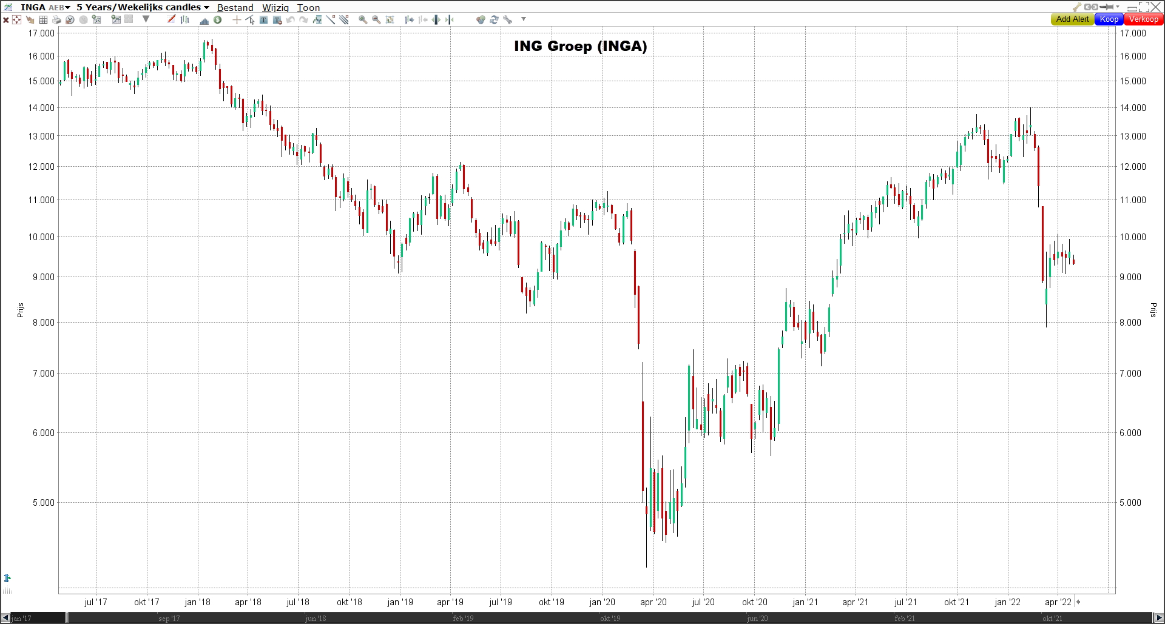Click the printer icon
The image size is (1165, 624).
pos(56,19)
